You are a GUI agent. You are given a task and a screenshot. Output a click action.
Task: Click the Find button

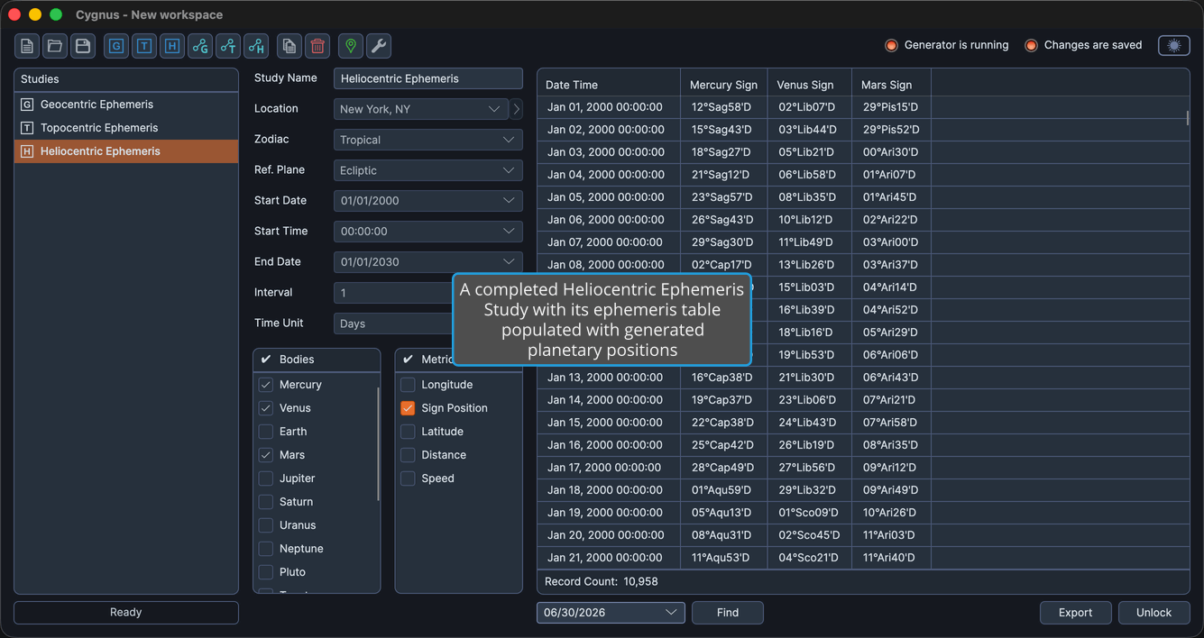coord(728,613)
